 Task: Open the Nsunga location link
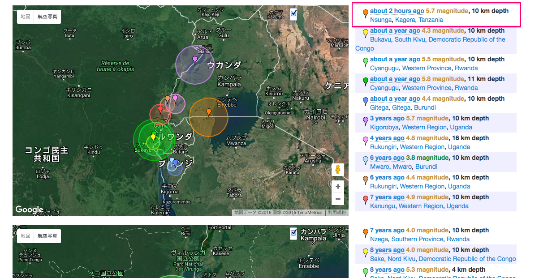tap(381, 20)
